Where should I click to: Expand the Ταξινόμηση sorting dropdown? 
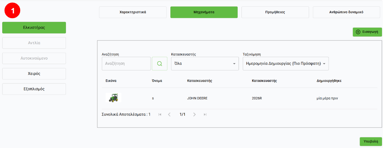(x=286, y=63)
